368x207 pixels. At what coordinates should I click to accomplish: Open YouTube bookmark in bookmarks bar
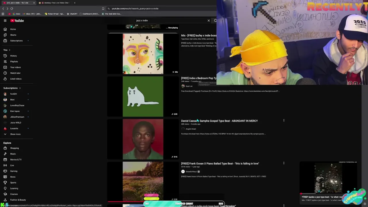click(9, 14)
